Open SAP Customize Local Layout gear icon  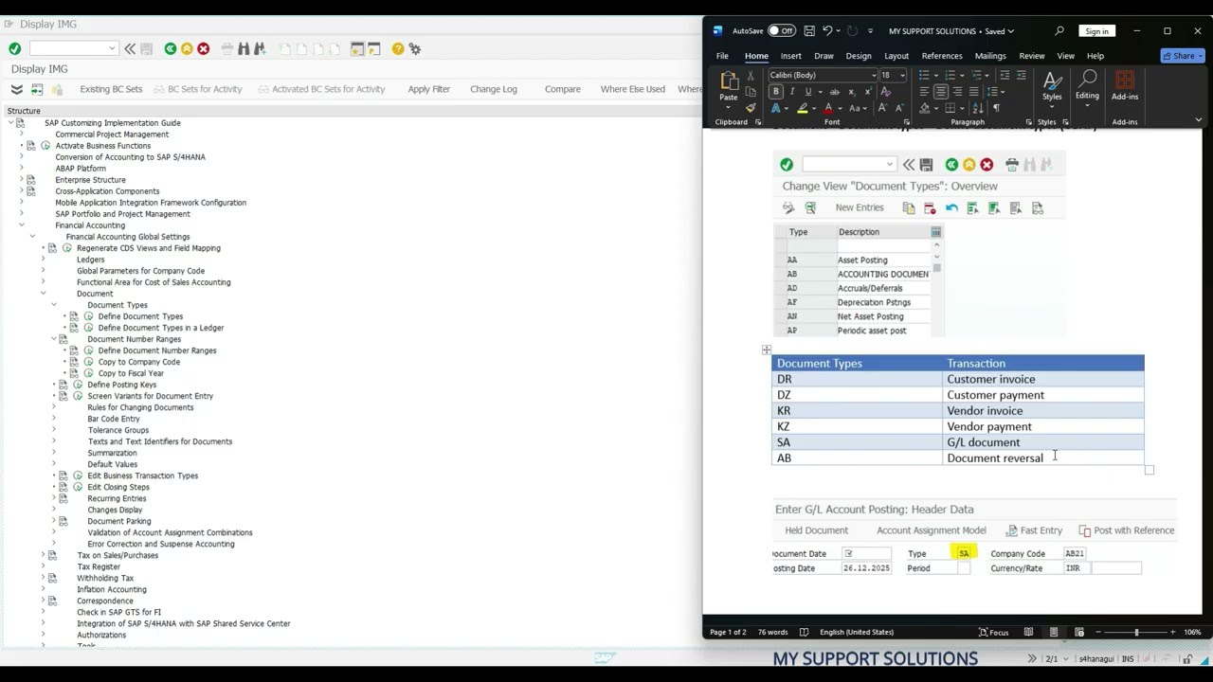[415, 48]
